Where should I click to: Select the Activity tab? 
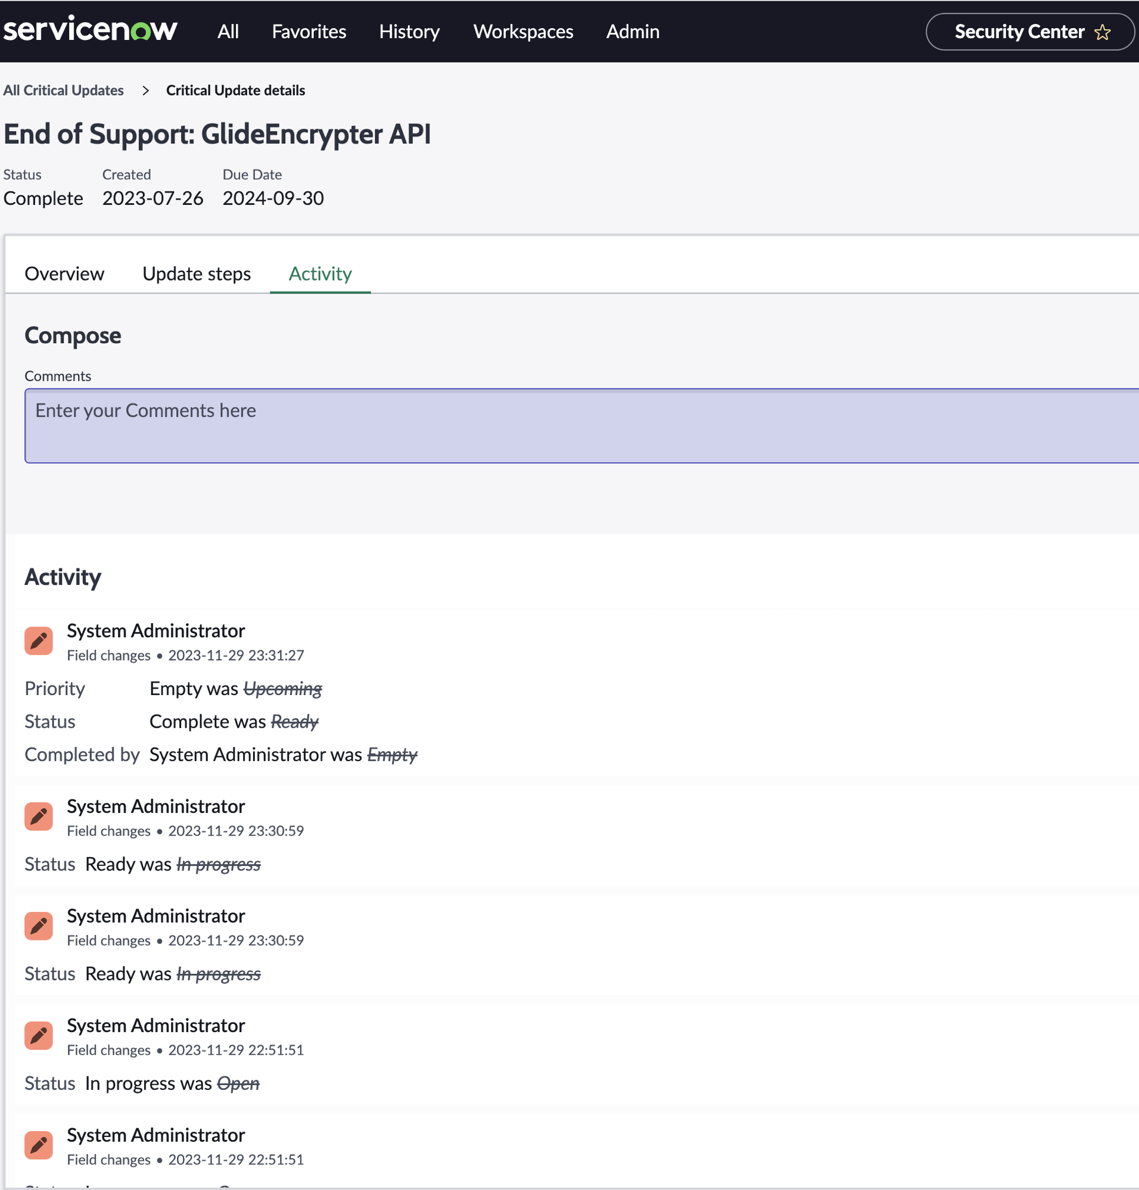click(320, 274)
